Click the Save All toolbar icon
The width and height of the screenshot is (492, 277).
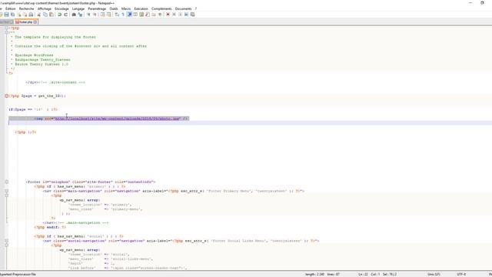[x=12, y=15]
